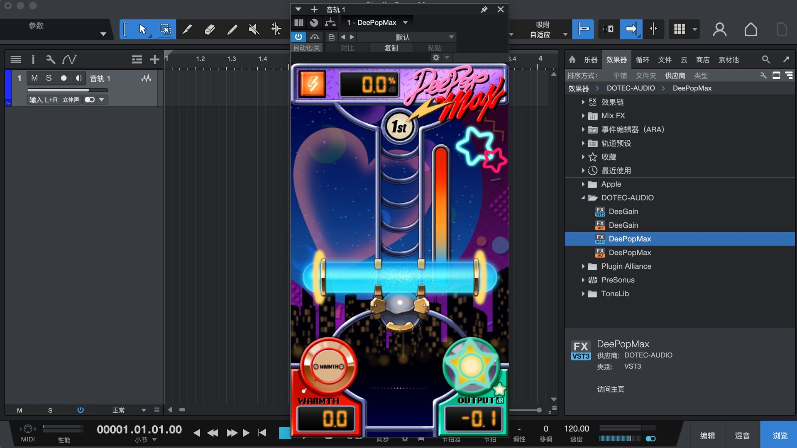Expand the Plugin Alliance folder

pos(583,266)
